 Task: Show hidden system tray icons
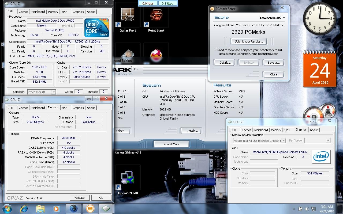coord(294,209)
